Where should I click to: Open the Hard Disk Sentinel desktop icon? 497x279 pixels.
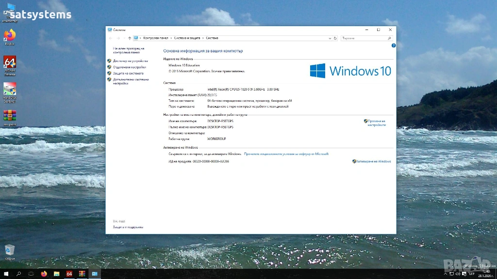tap(10, 91)
